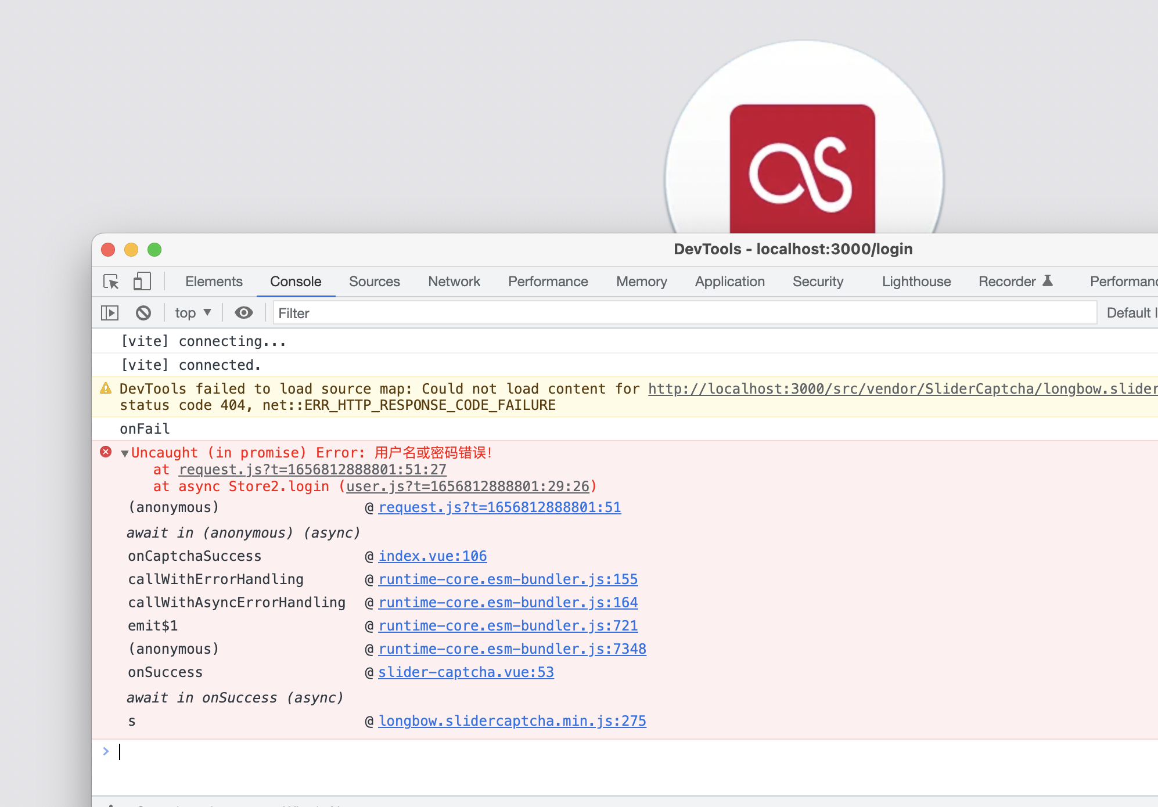The height and width of the screenshot is (807, 1158).
Task: Click the callWithAsyncErrorHandling stack frame name
Action: 236,603
